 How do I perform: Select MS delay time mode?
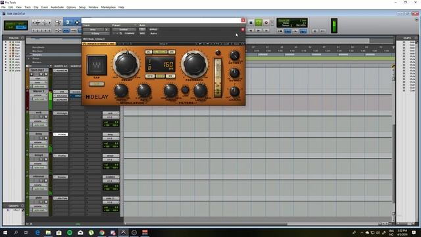(x=170, y=76)
